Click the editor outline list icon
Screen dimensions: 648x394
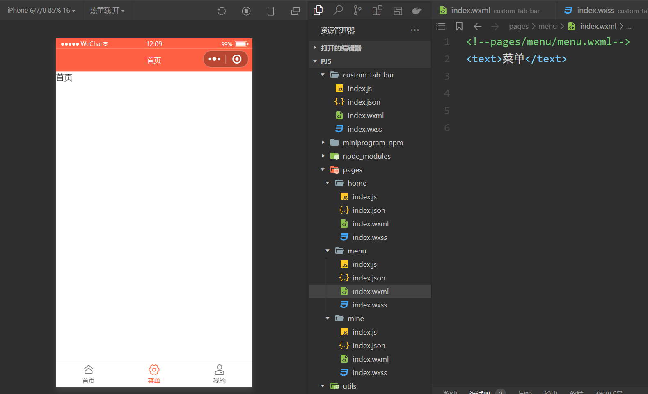point(441,26)
